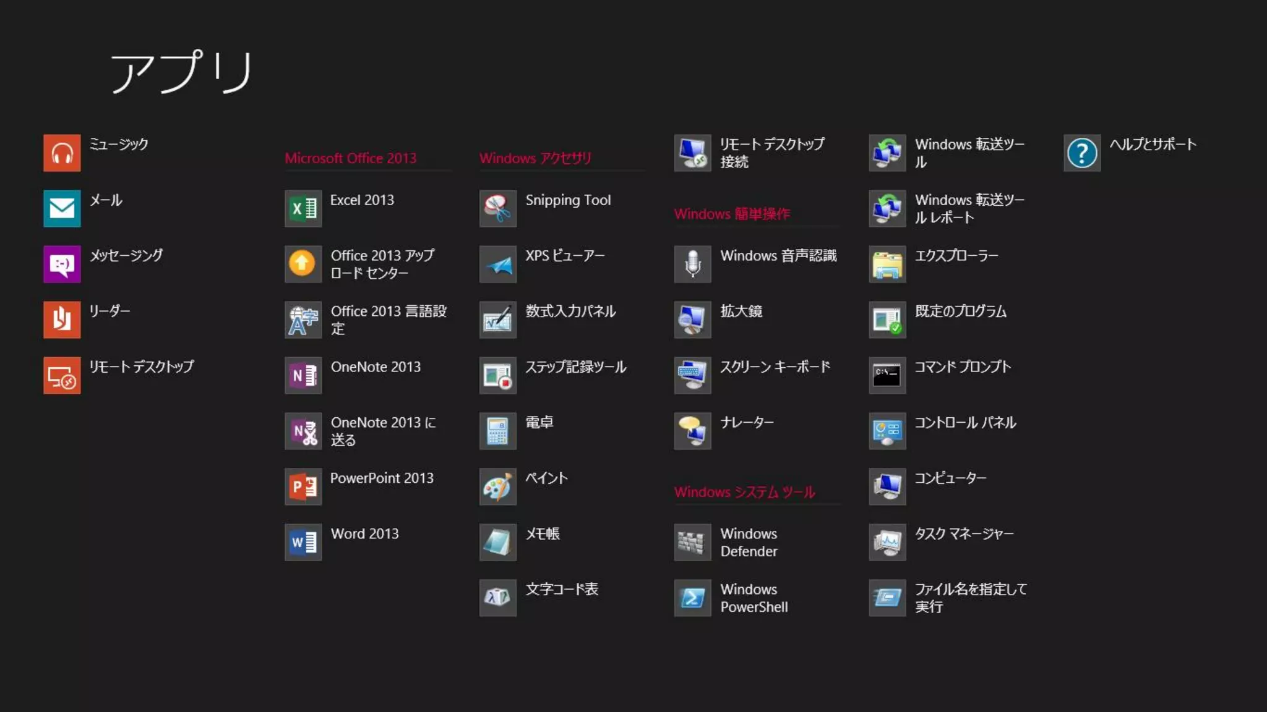Click the コントロール パネル label text
The height and width of the screenshot is (712, 1267).
click(x=965, y=422)
